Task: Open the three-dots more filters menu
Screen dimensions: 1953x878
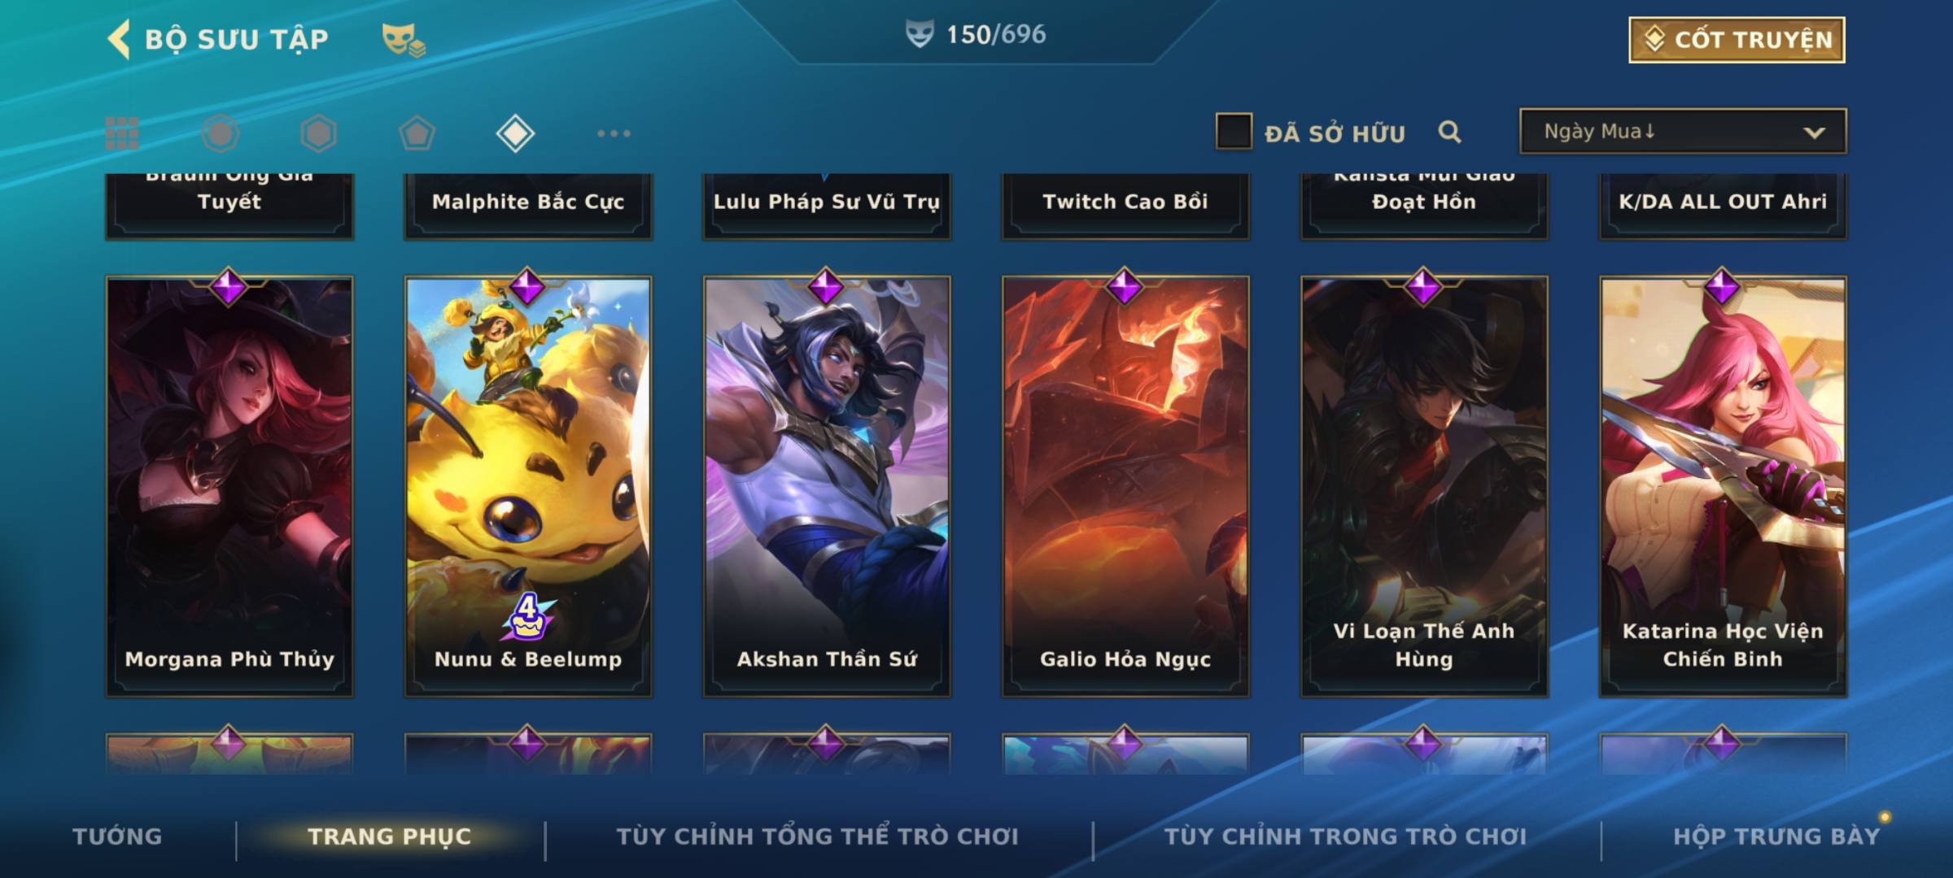Action: (614, 133)
